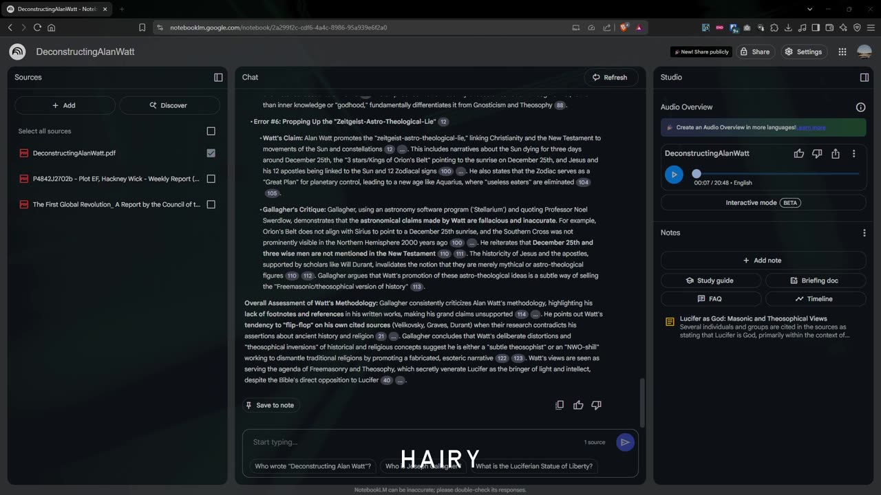The height and width of the screenshot is (495, 881).
Task: Seek the audio overview progress slider
Action: pyautogui.click(x=778, y=174)
